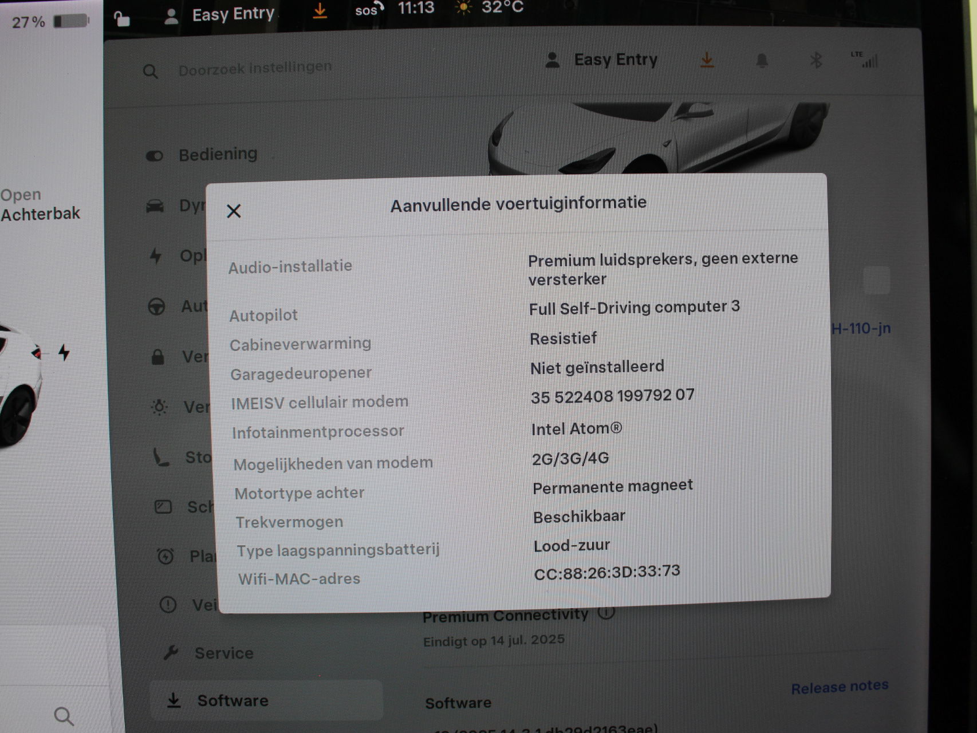Select the Lood-zuur battery type value
The width and height of the screenshot is (977, 733).
(572, 546)
